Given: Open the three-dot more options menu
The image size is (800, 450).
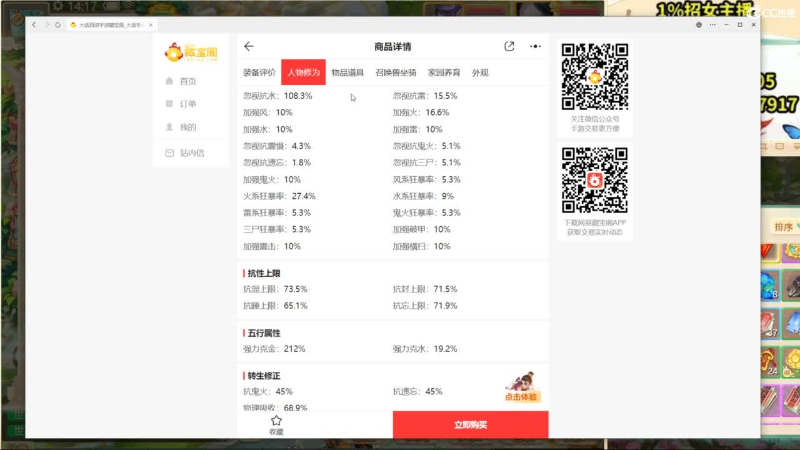Looking at the screenshot, I should tap(535, 46).
